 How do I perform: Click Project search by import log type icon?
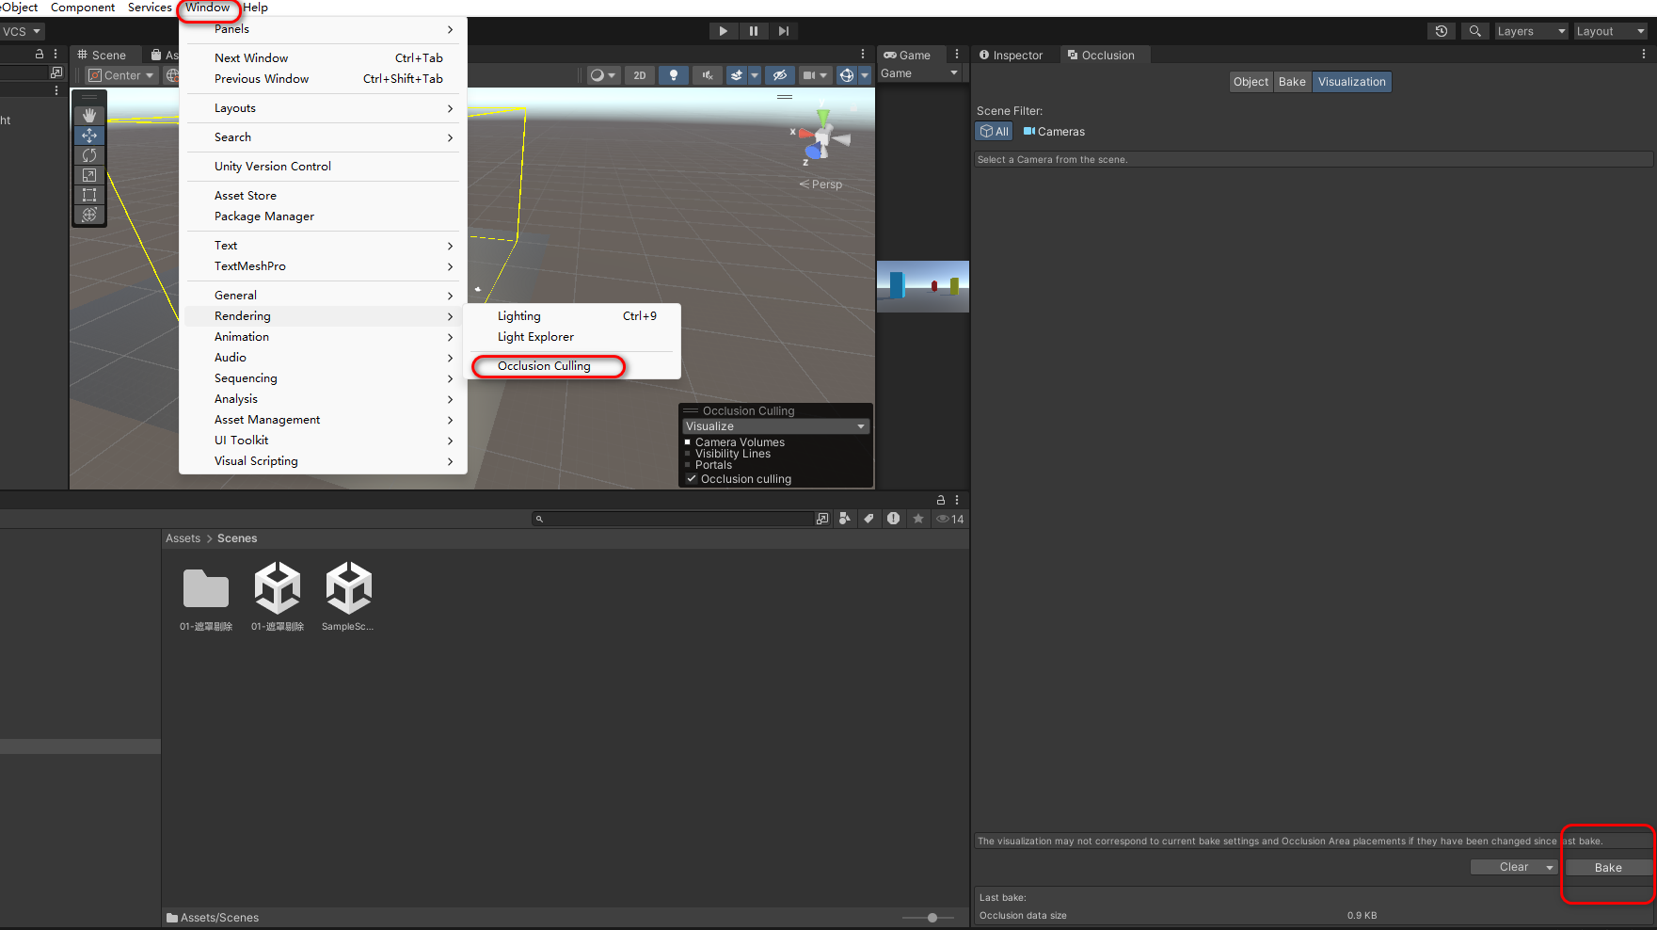tap(893, 519)
